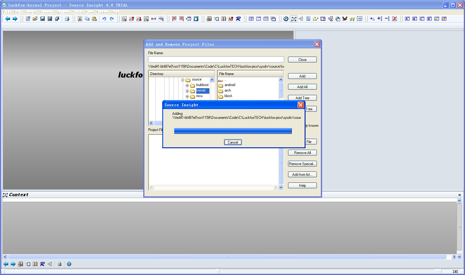Select the block folder in file list
Viewport: 465px width, 275px height.
225,96
